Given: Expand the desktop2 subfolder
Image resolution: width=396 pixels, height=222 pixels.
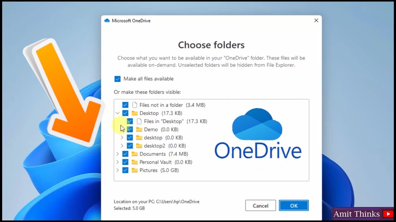Looking at the screenshot, I should [122, 146].
